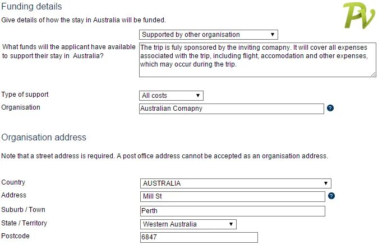378x245 pixels.
Task: Click the green PV logo
Action: [x=359, y=16]
